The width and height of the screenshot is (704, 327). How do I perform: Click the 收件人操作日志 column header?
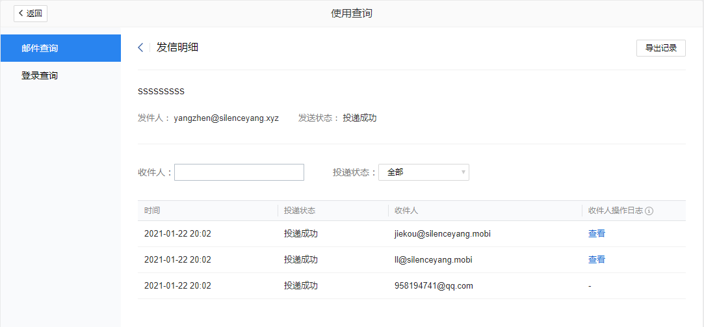(615, 211)
